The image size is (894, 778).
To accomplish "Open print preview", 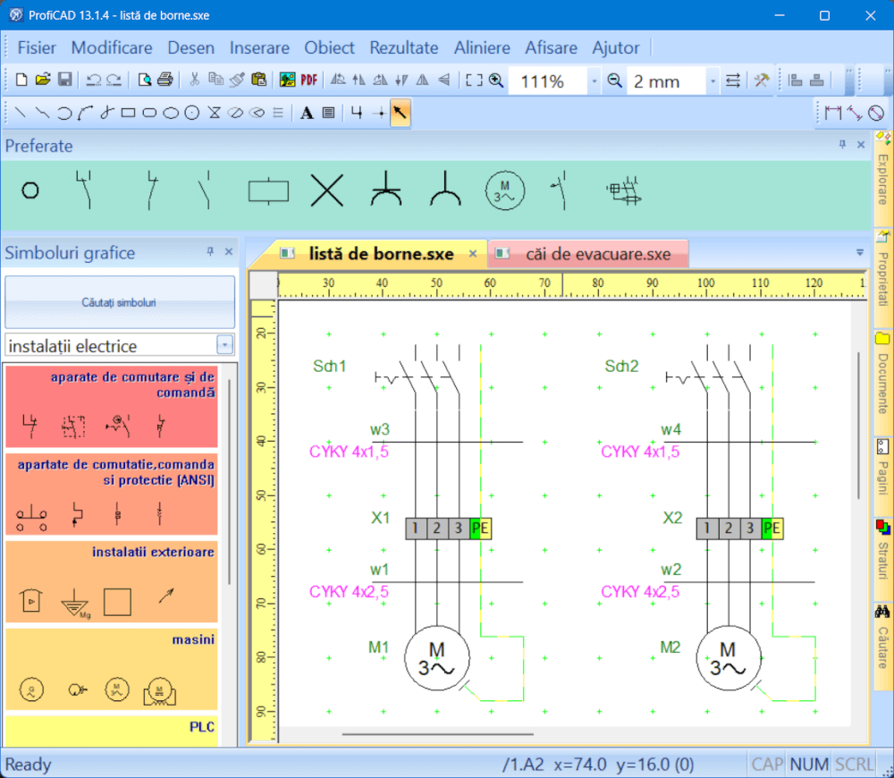I will [144, 80].
